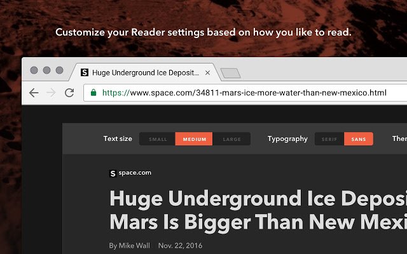Switch text size to Large
This screenshot has height=254, width=407.
(x=231, y=139)
